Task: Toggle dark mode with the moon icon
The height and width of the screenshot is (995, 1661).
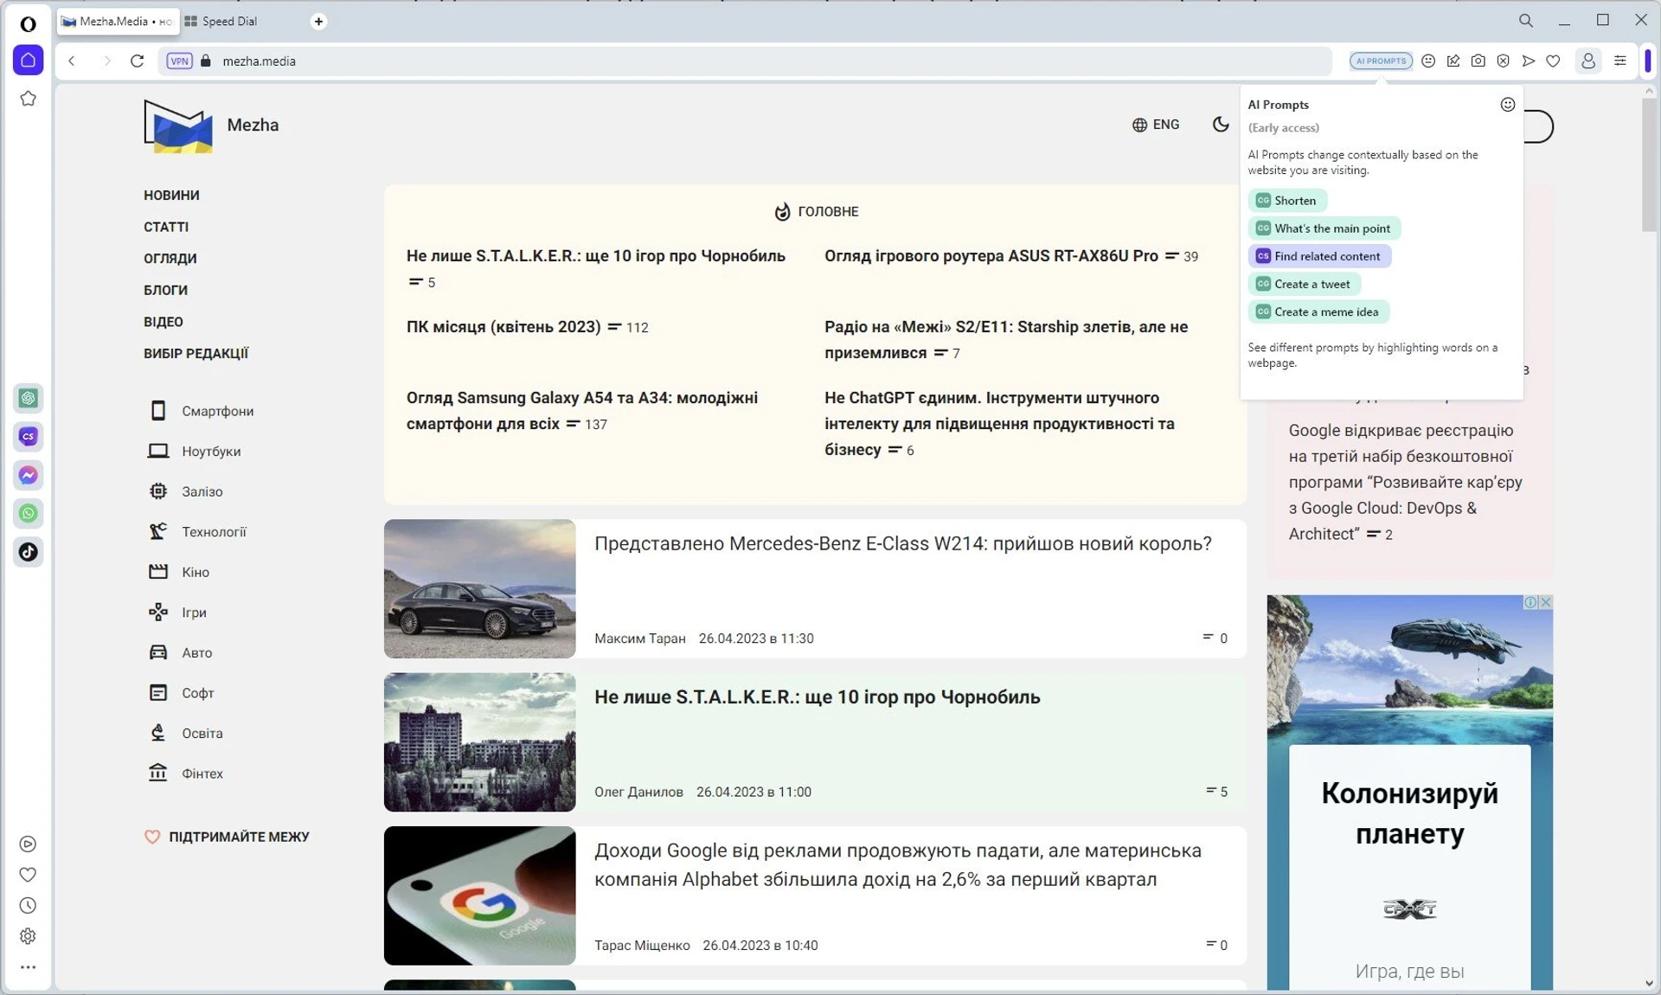Action: pos(1221,125)
